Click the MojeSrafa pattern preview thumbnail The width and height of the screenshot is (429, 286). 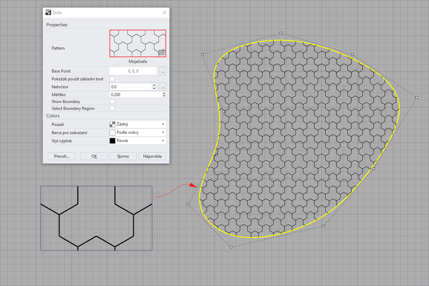click(138, 43)
